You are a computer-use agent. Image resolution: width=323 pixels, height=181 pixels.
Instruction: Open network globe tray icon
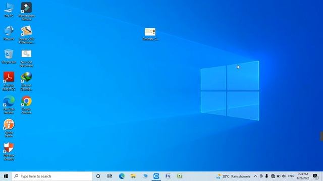tap(273, 176)
